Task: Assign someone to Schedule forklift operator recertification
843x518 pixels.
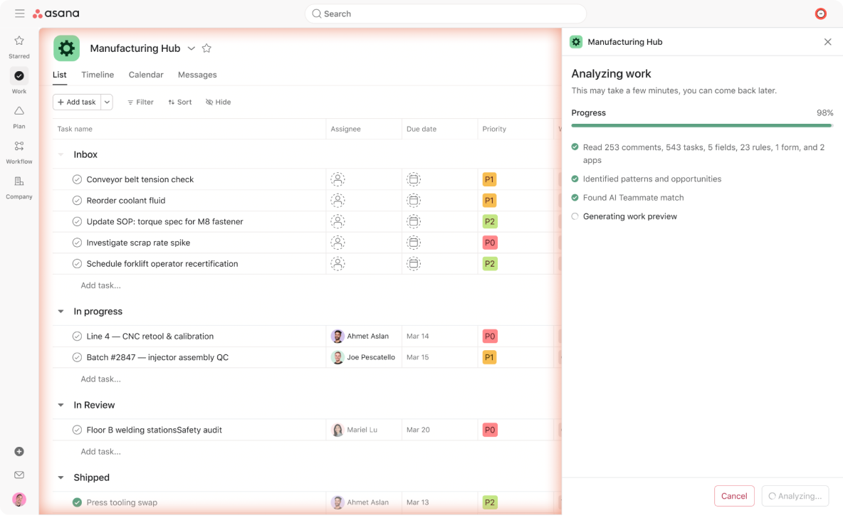Action: click(x=337, y=264)
